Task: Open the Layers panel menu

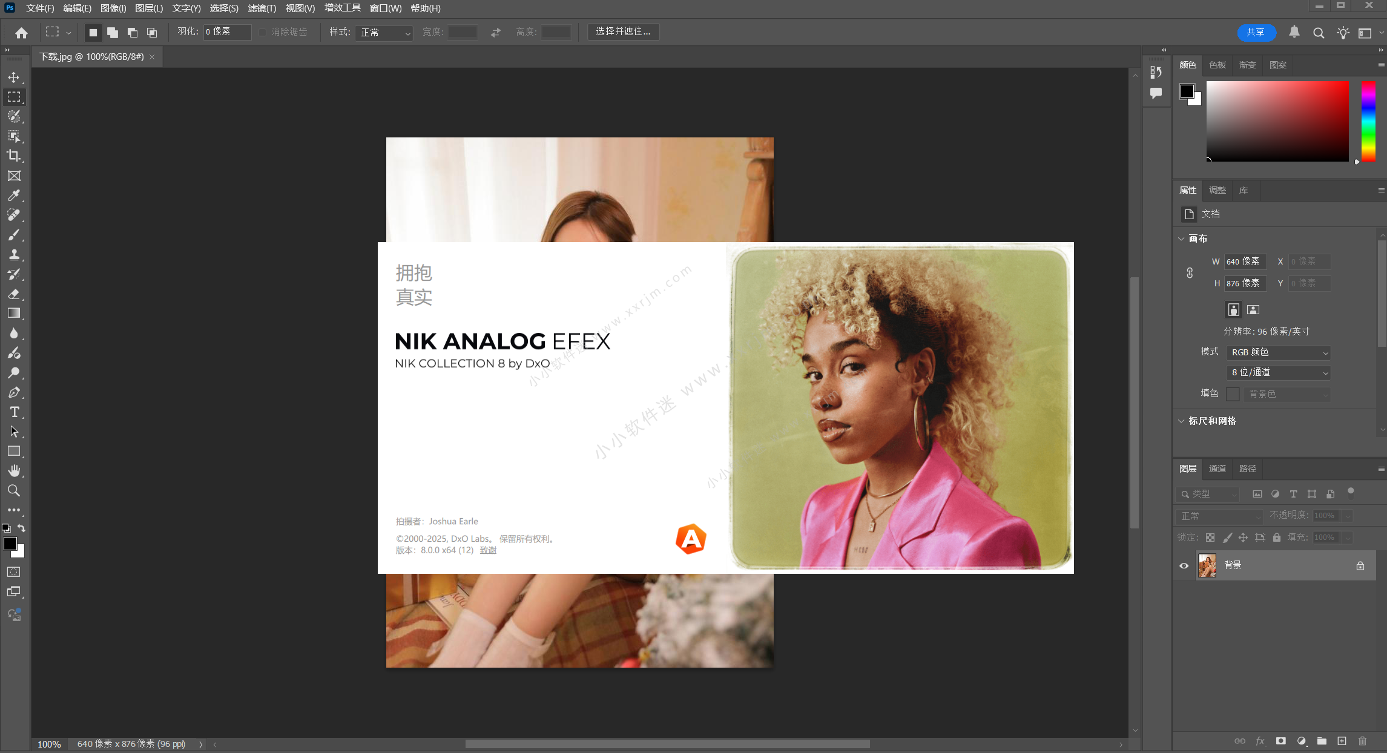Action: click(1381, 469)
